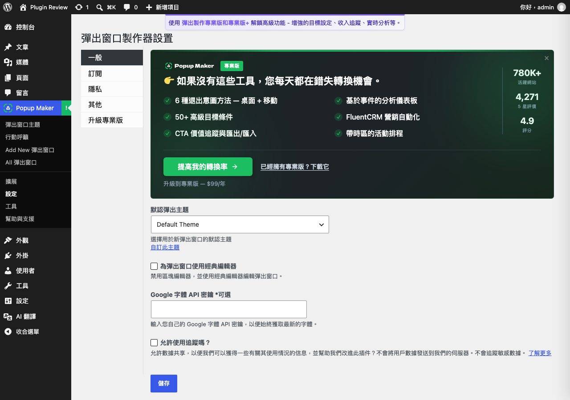The image size is (570, 400).
Task: Click the 了解更多 link
Action: pyautogui.click(x=540, y=353)
